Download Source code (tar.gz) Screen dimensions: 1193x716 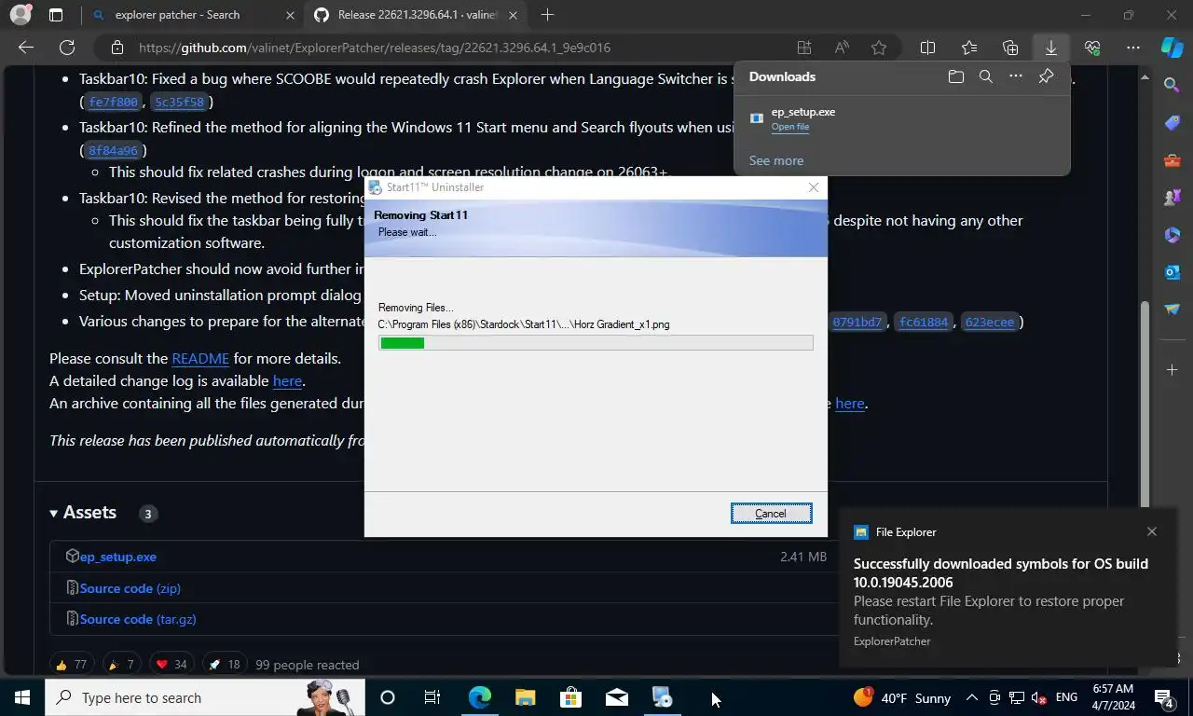point(138,619)
